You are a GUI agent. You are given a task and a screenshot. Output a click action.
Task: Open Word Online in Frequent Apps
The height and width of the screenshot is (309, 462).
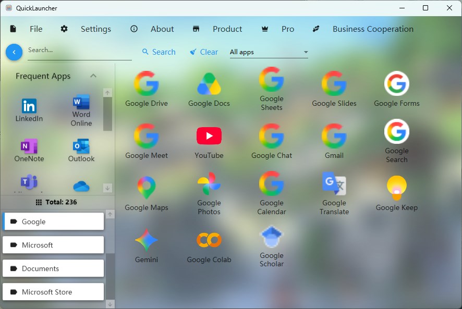point(81,102)
